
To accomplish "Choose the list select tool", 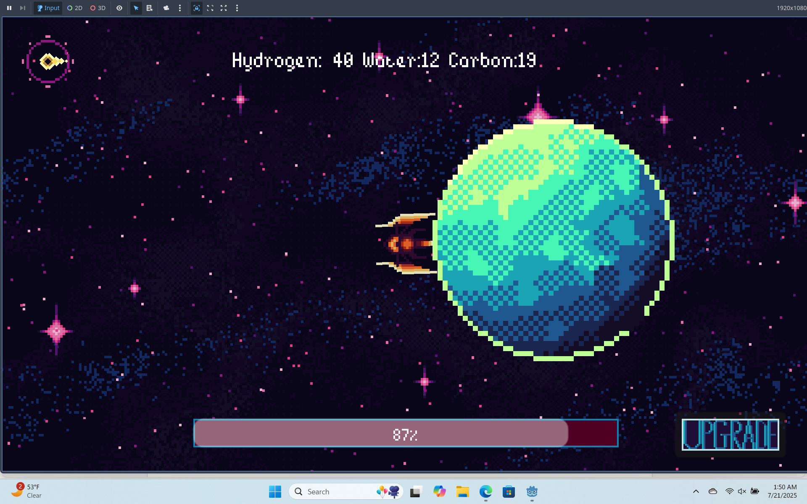I will (149, 8).
